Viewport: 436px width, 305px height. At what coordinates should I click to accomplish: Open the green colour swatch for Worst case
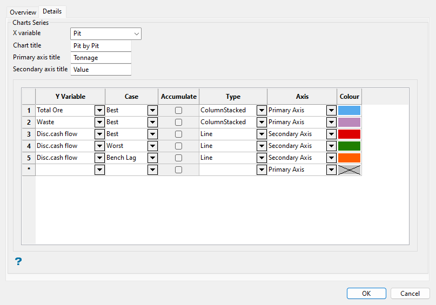[349, 146]
